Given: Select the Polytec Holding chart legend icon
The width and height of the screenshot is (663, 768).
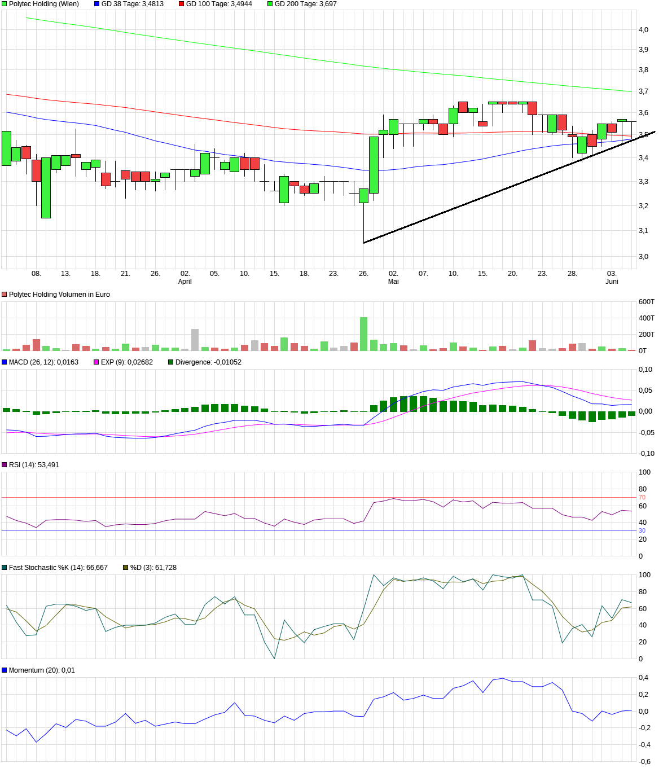Looking at the screenshot, I should [x=6, y=4].
